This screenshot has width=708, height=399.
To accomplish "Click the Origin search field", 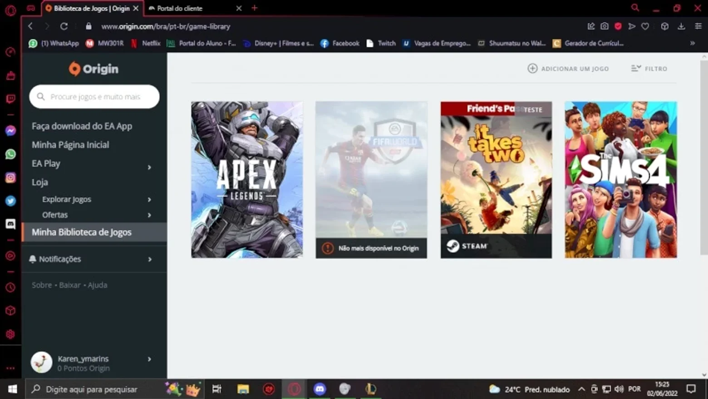I will [94, 97].
